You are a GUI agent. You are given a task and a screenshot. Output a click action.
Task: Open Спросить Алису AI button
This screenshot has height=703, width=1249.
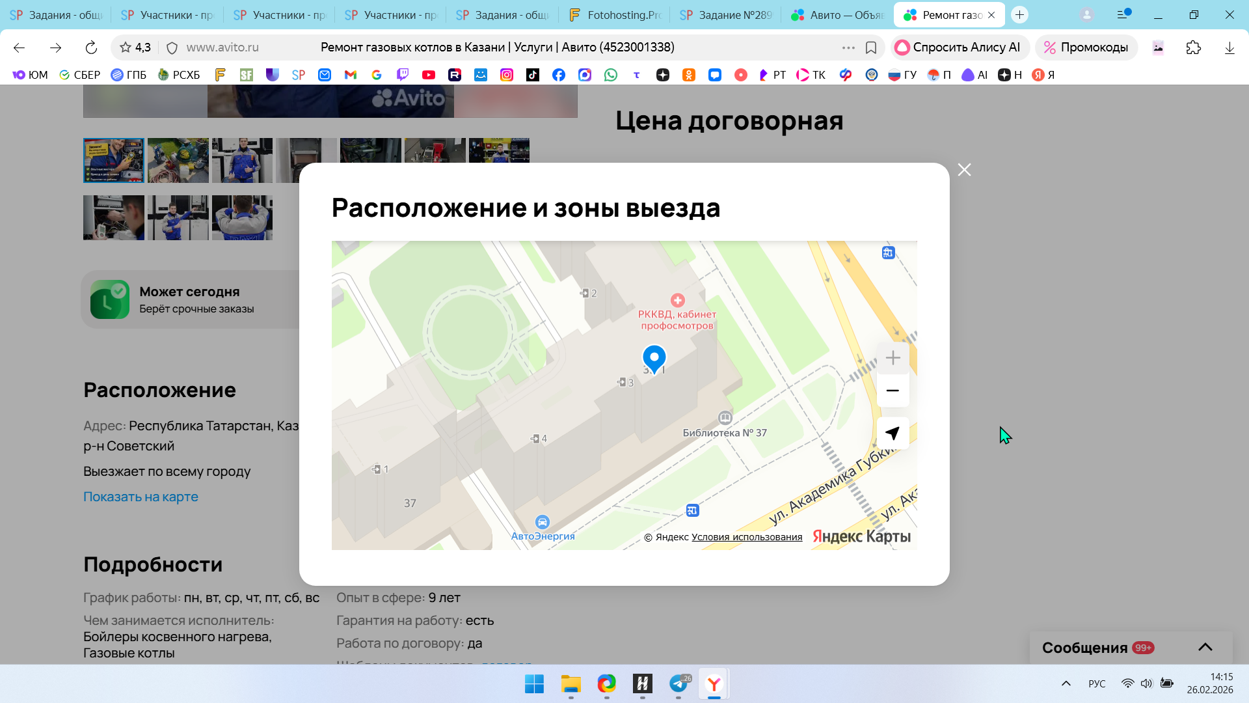958,48
